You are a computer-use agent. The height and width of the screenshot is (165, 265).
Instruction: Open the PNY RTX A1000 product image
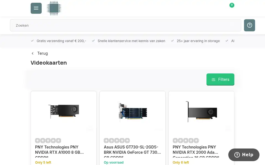[x=63, y=111]
